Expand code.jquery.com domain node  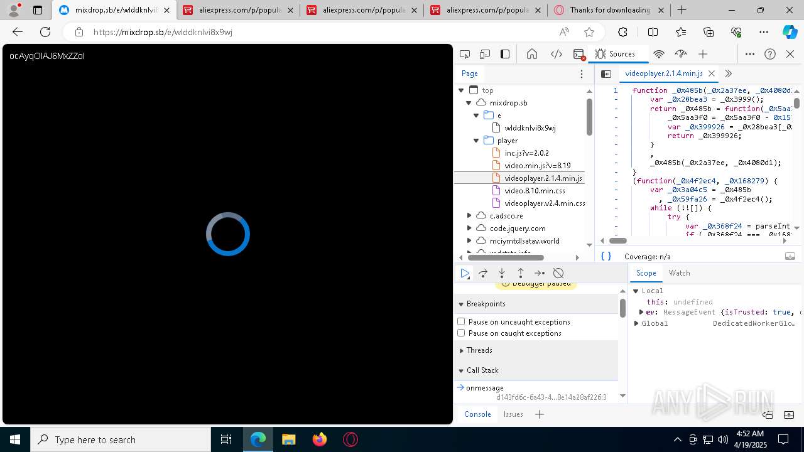coord(469,228)
